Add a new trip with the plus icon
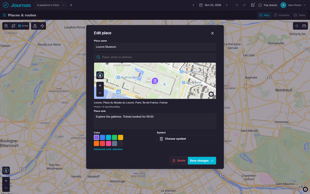The width and height of the screenshot is (310, 194). [x=71, y=5]
